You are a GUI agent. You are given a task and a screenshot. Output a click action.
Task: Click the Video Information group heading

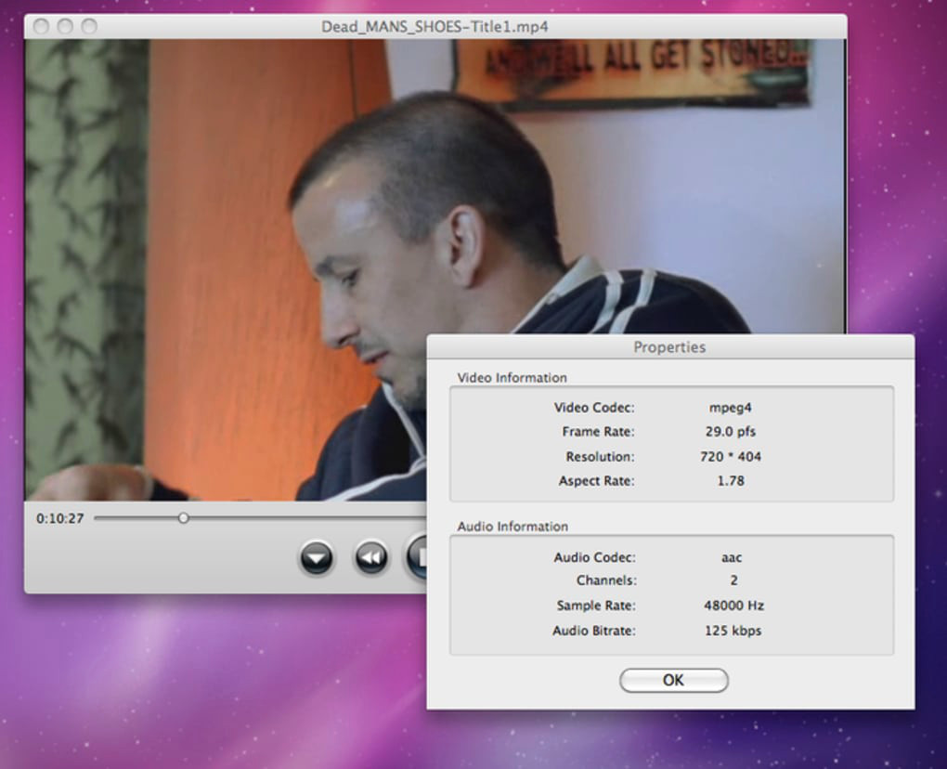(x=512, y=378)
